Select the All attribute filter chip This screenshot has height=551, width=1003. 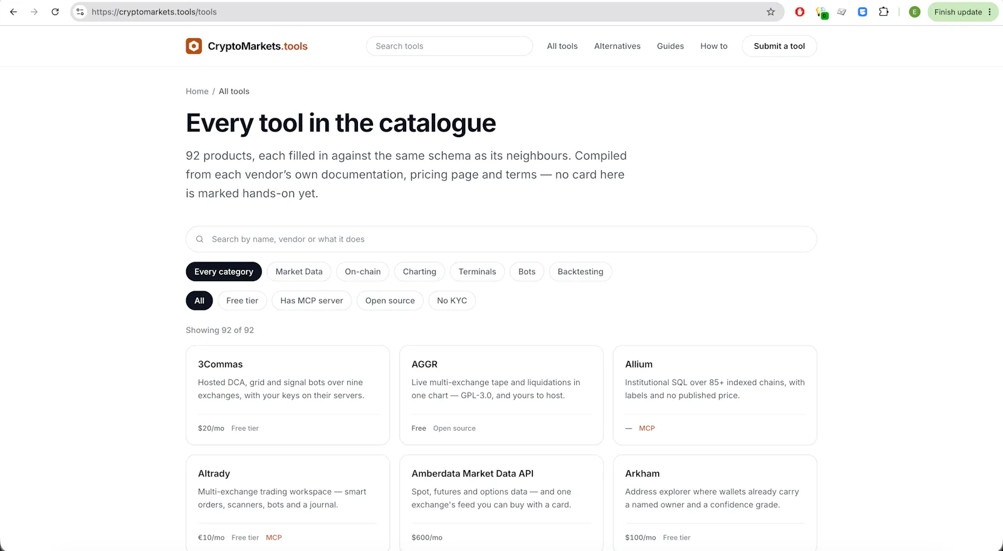pyautogui.click(x=199, y=301)
